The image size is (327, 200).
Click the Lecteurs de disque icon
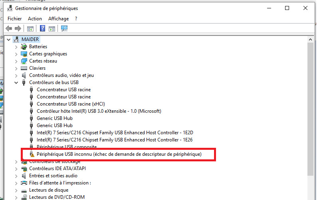tap(24, 190)
